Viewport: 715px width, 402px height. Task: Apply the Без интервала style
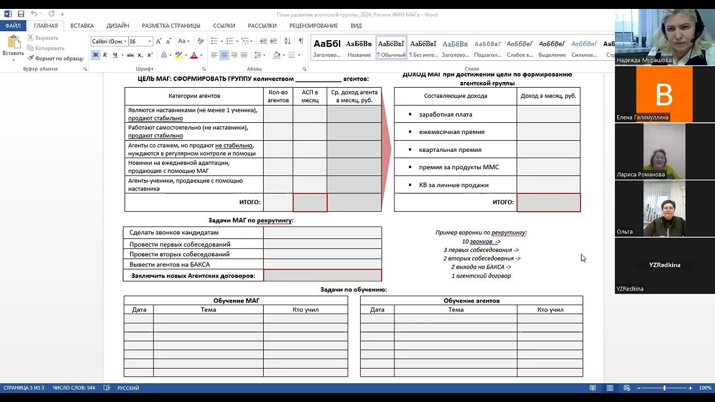coord(423,48)
